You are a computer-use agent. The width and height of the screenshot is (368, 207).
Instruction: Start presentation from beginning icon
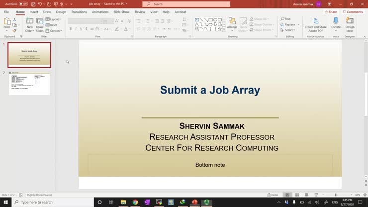pyautogui.click(x=56, y=4)
